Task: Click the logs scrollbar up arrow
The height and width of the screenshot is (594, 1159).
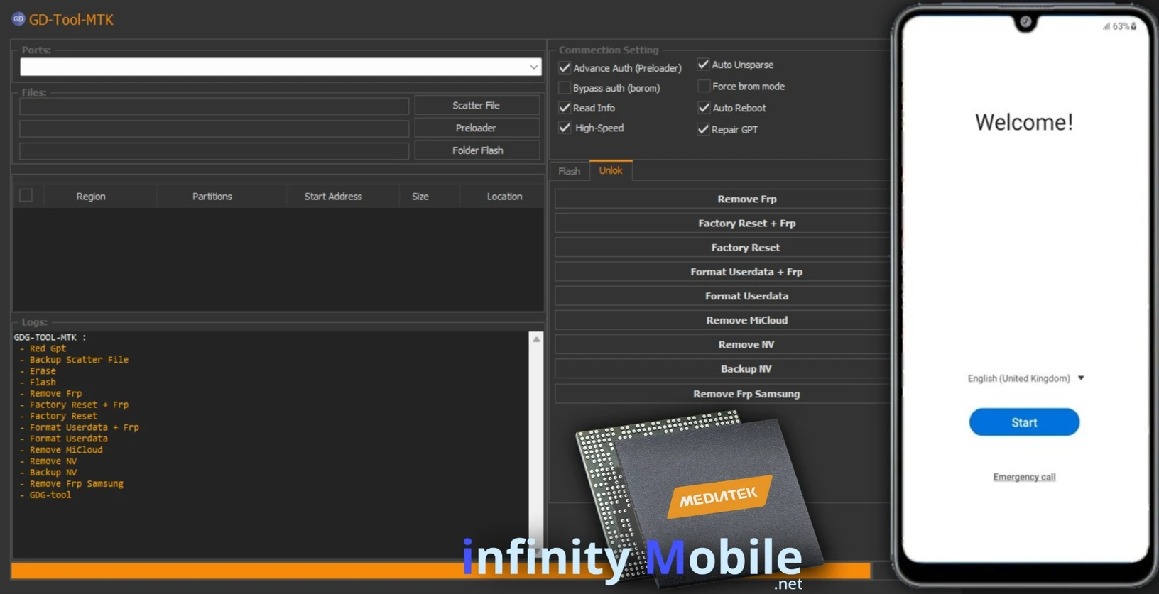Action: 536,339
